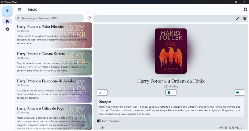Delete the book using the trash icon

coord(244,19)
